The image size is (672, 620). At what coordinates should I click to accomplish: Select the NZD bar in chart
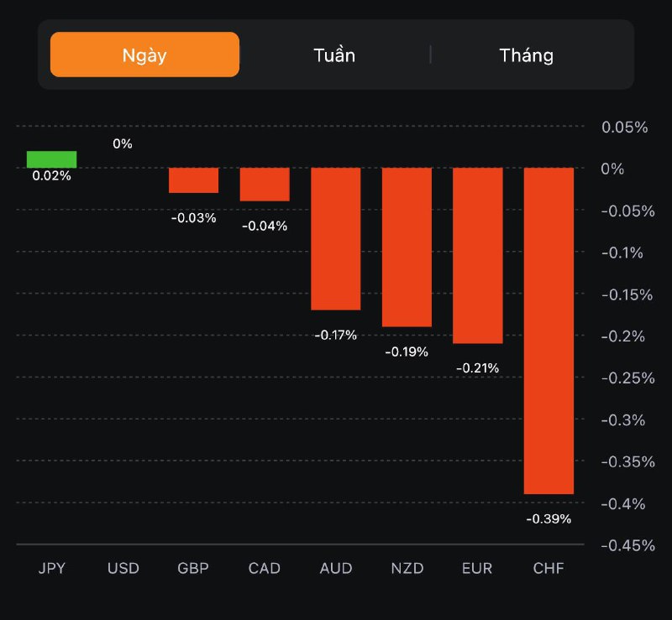tap(407, 247)
